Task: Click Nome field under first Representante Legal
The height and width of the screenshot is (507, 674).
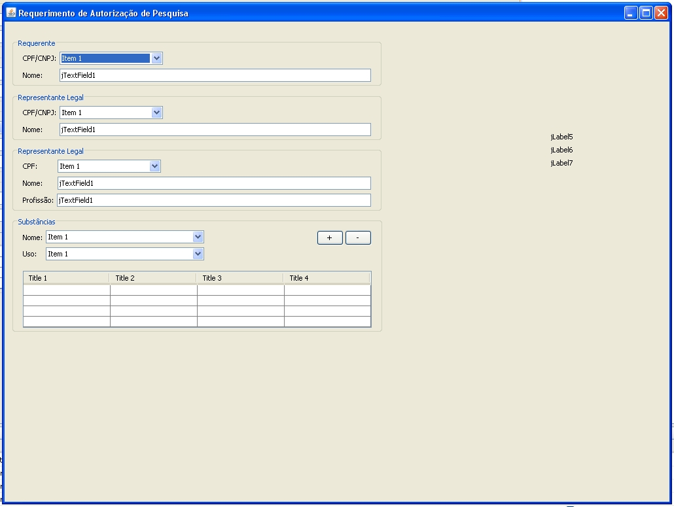Action: (x=215, y=130)
